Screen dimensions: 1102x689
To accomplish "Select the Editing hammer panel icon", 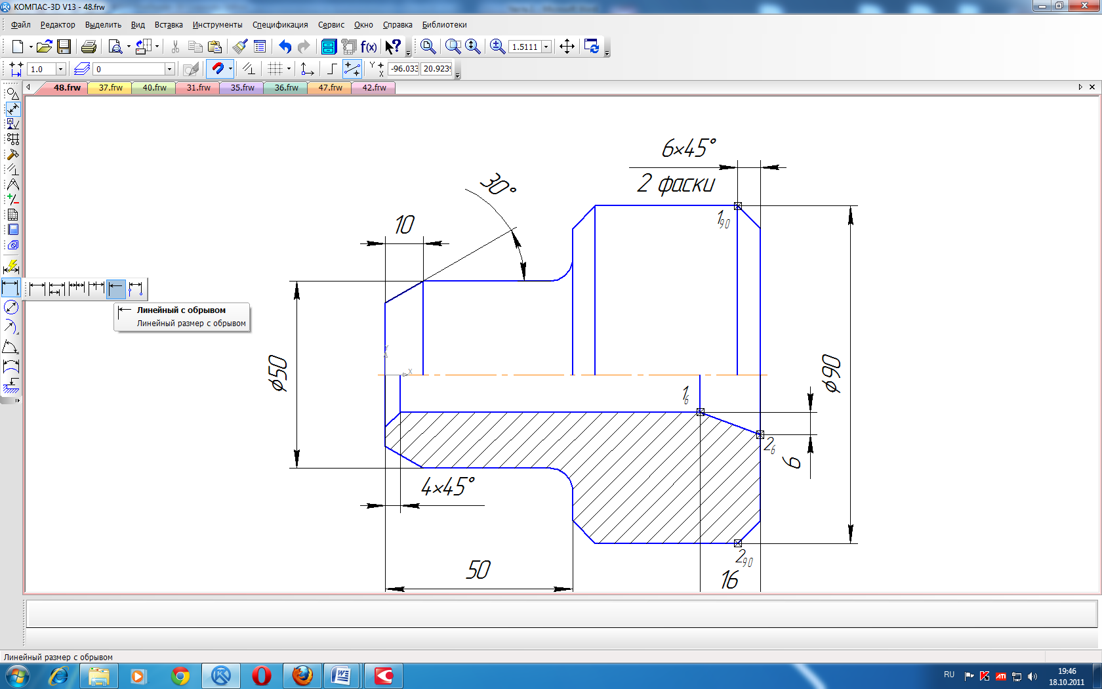I will 12,155.
